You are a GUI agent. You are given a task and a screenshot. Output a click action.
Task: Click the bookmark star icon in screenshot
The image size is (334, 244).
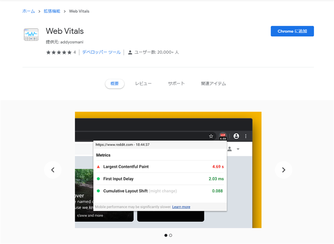tap(211, 136)
